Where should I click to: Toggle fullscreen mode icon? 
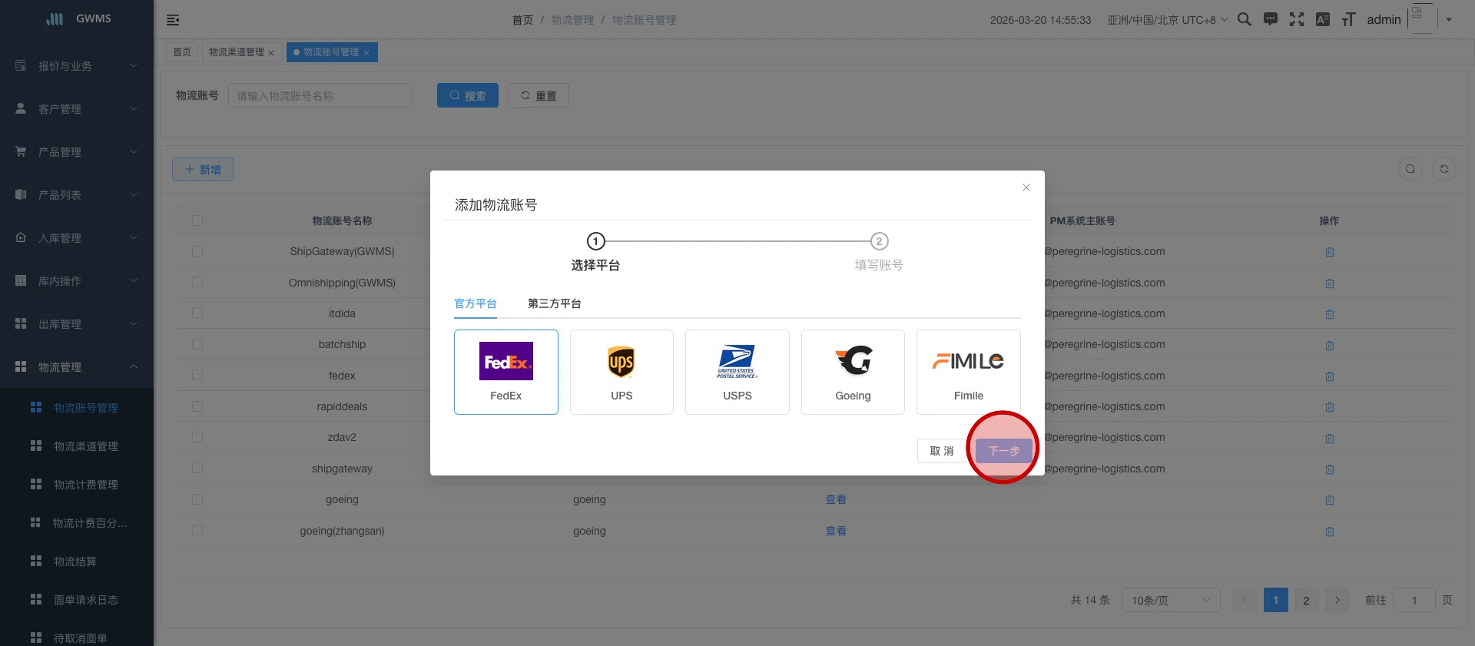(1297, 19)
